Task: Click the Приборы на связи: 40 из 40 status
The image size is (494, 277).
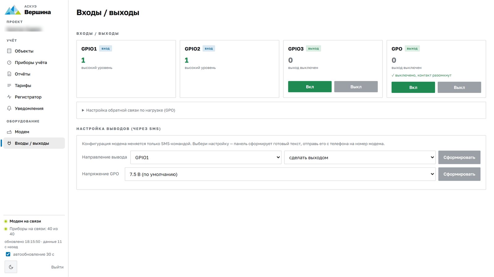Action: 34,231
